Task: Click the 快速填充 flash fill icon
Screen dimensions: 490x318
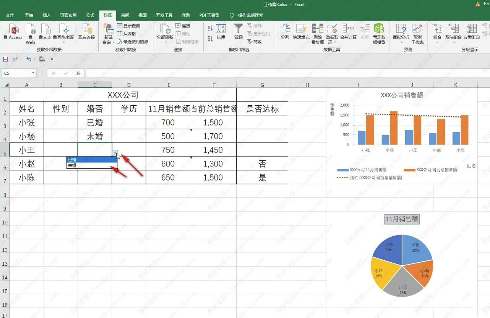Action: point(301,29)
